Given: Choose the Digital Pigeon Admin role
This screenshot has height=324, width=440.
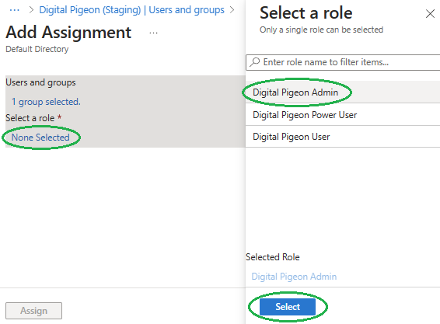Looking at the screenshot, I should pos(343,92).
